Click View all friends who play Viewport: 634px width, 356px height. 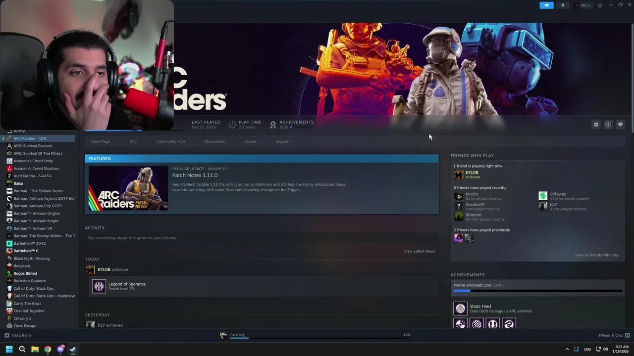pyautogui.click(x=597, y=255)
